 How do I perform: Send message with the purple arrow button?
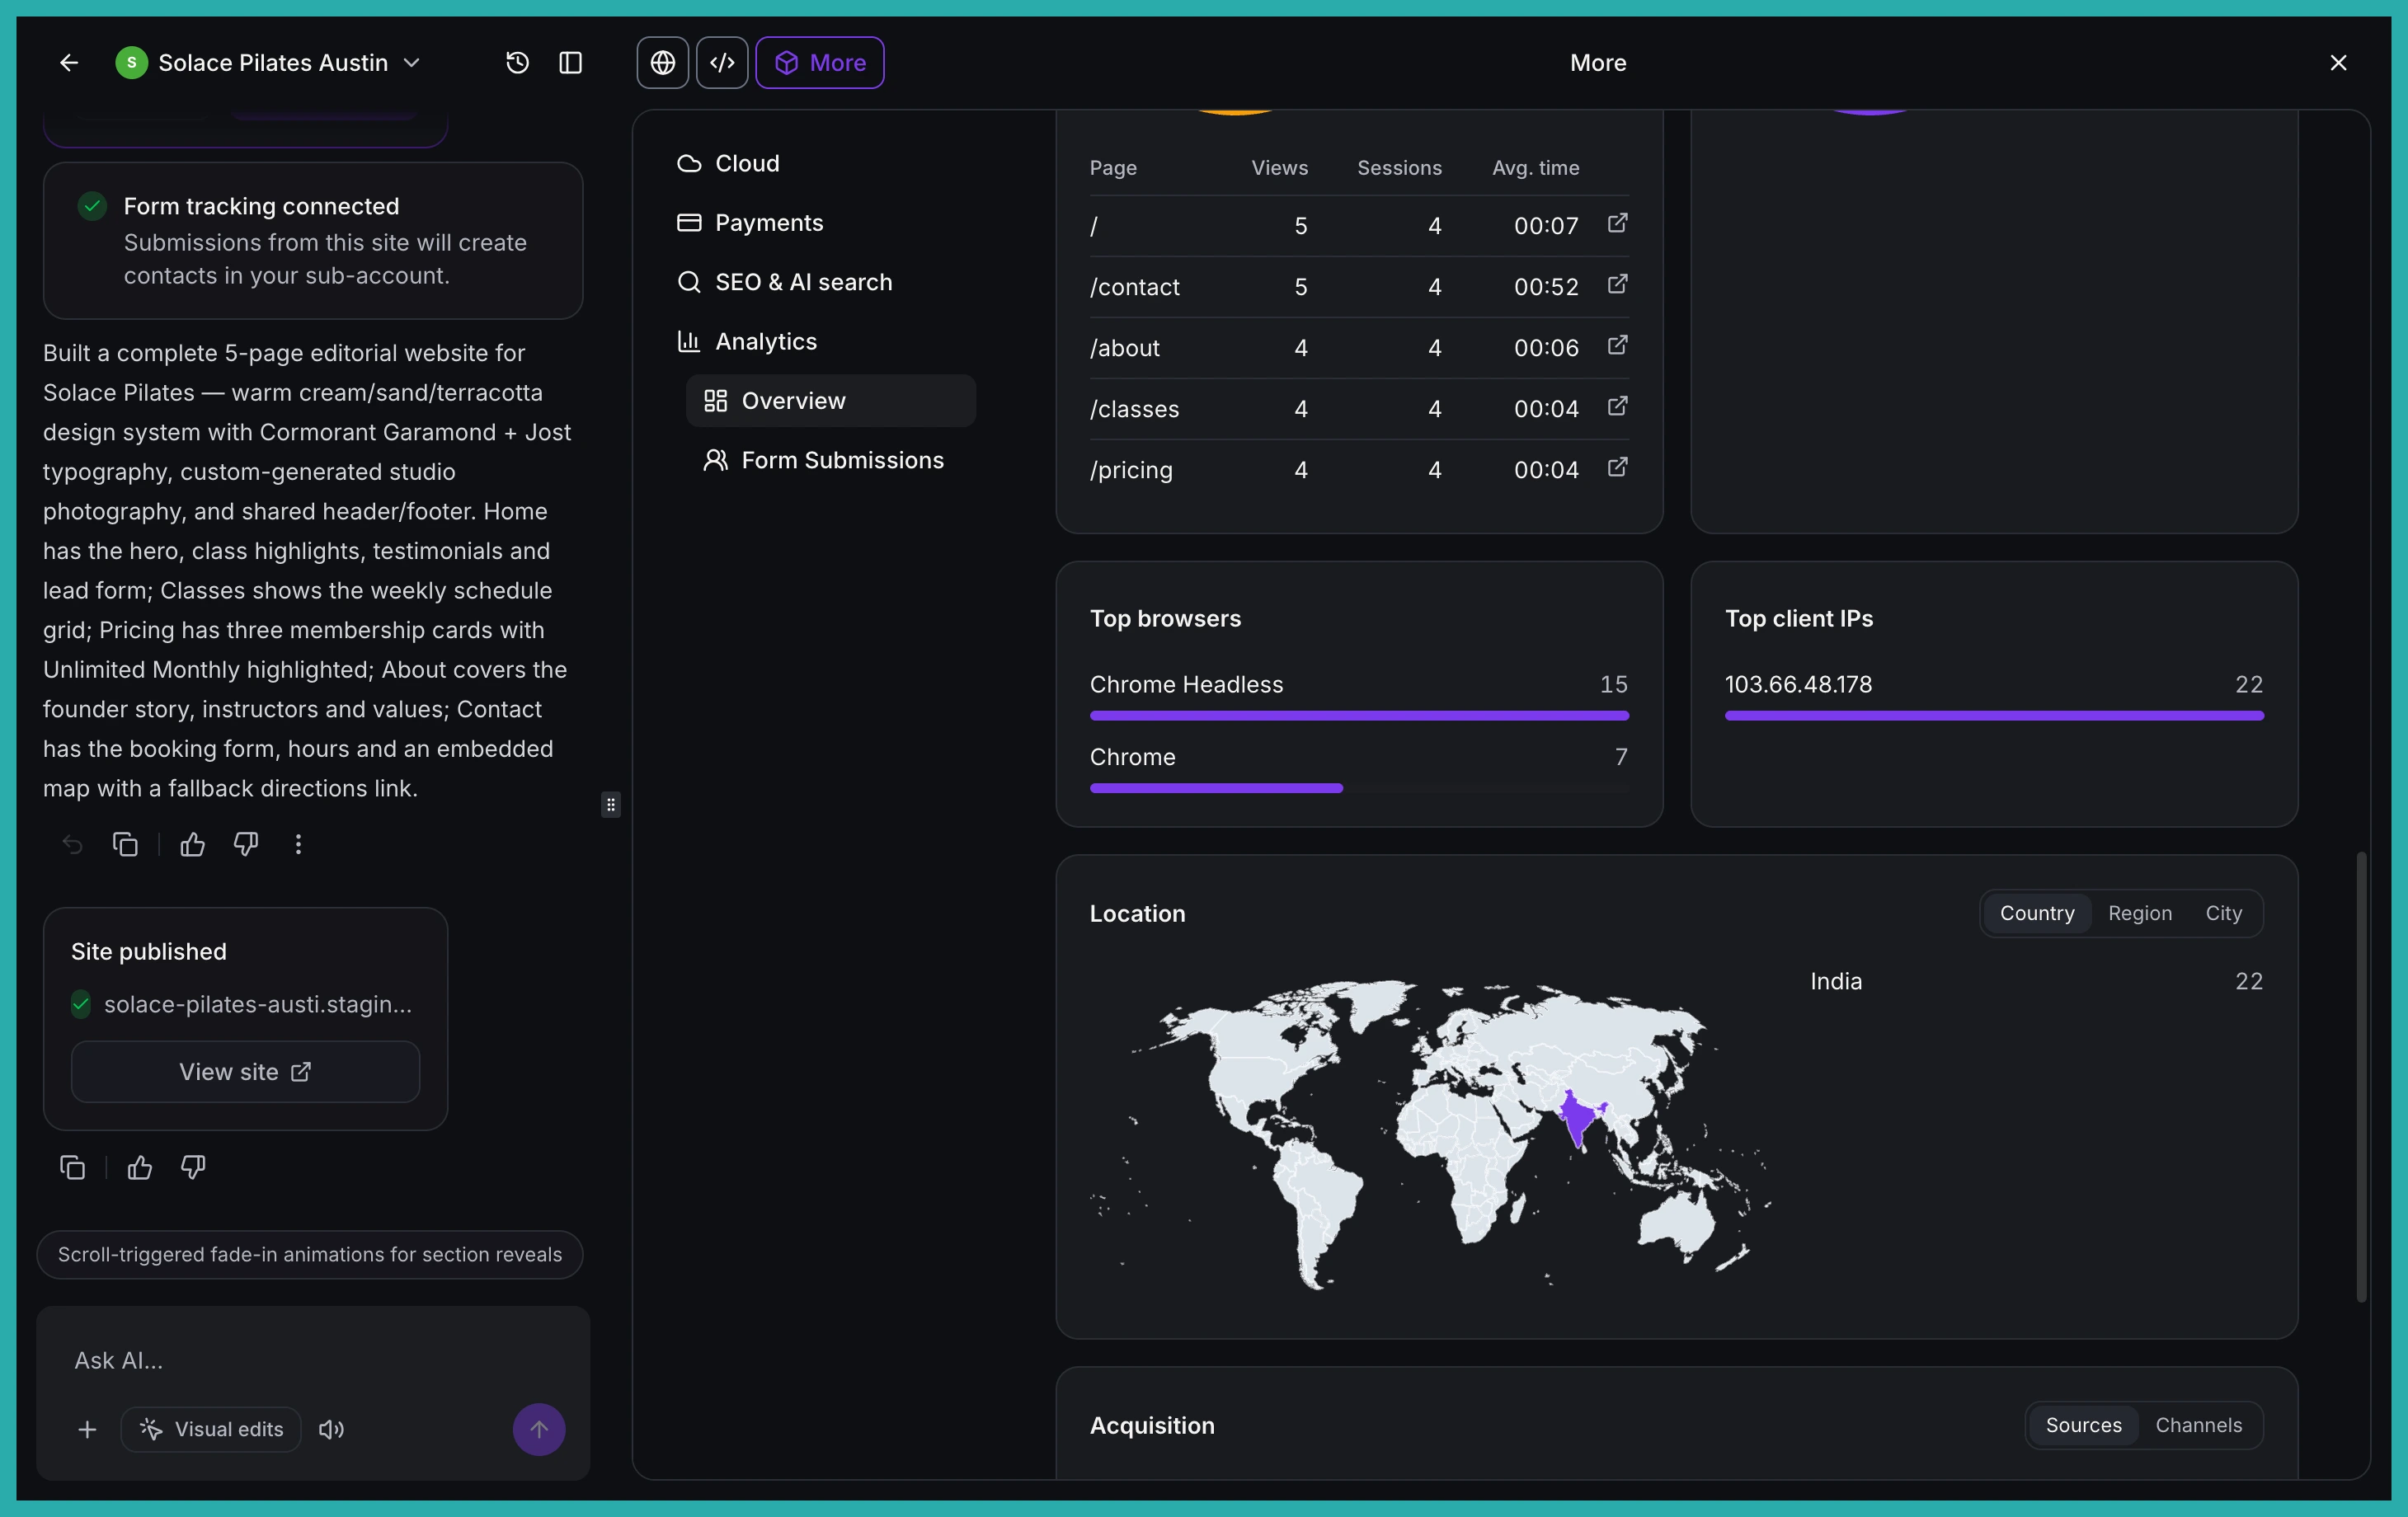539,1430
